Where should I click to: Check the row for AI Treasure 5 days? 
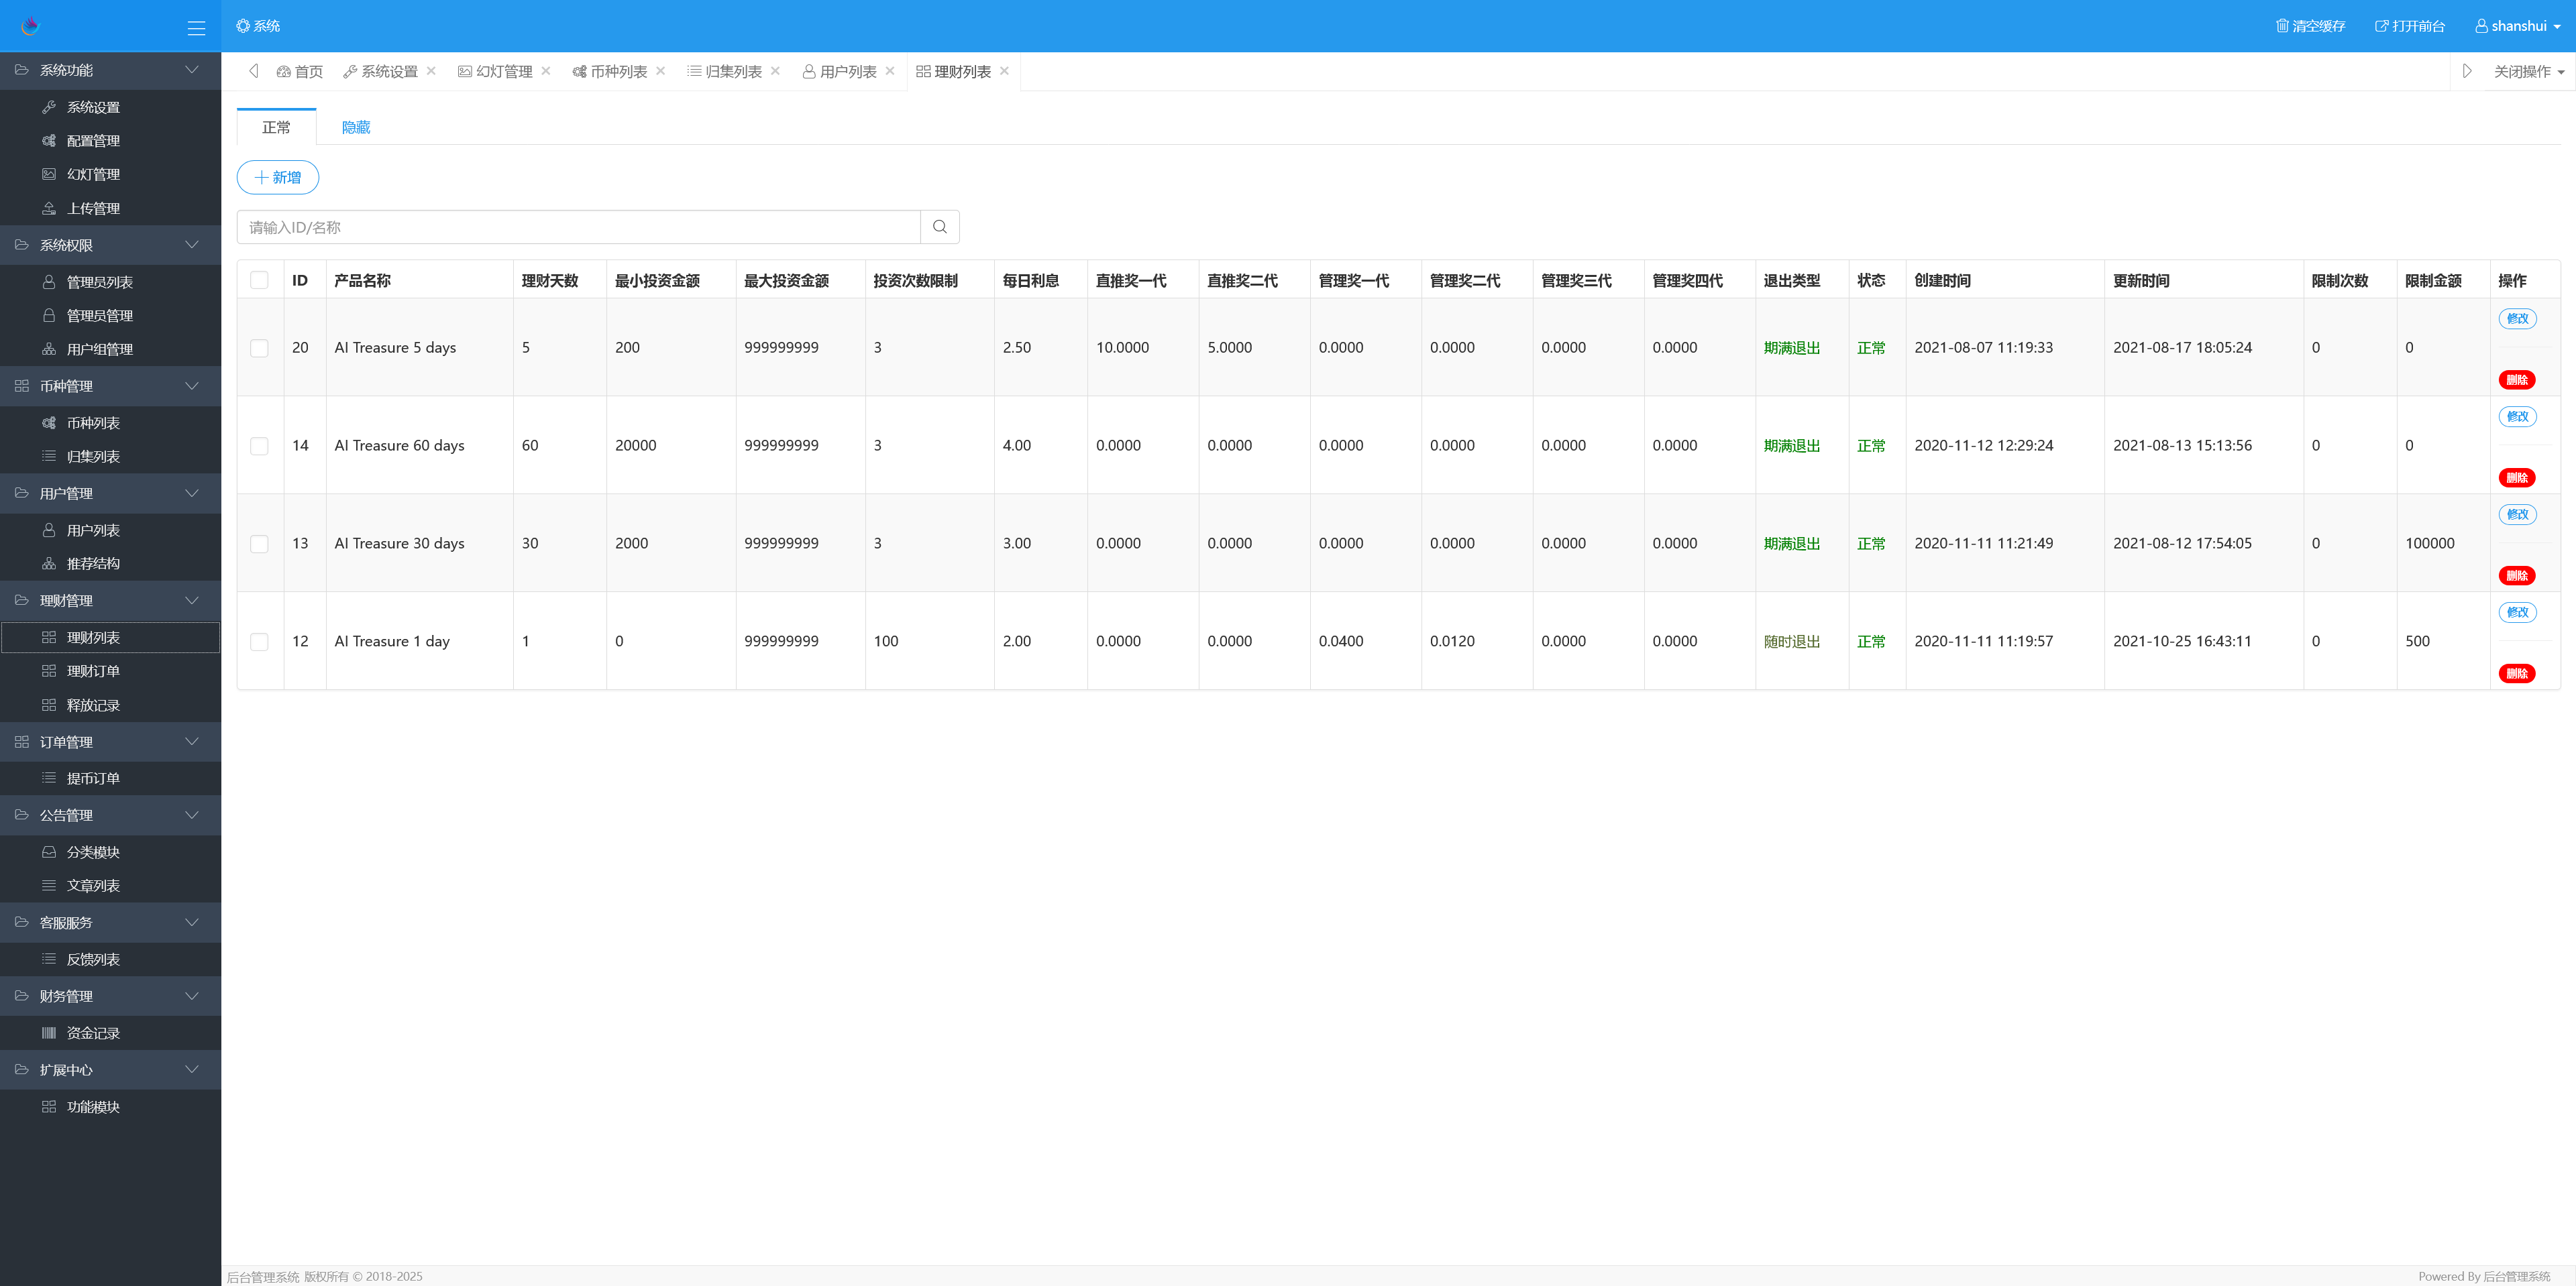[259, 348]
